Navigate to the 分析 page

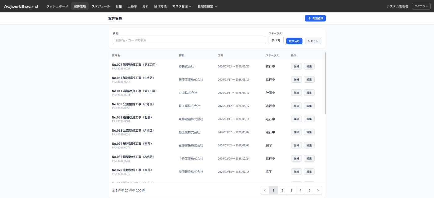point(145,6)
